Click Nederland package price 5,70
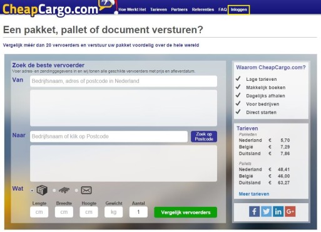 [x=285, y=140]
